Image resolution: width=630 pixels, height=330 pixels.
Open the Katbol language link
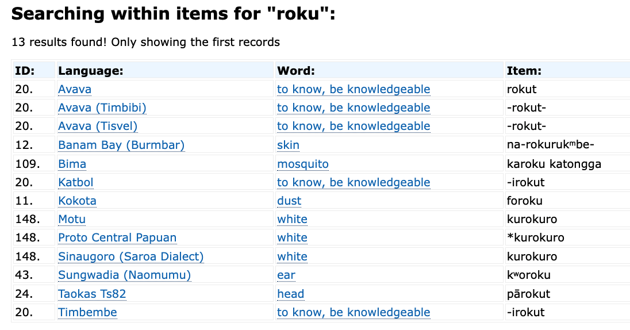coord(75,182)
